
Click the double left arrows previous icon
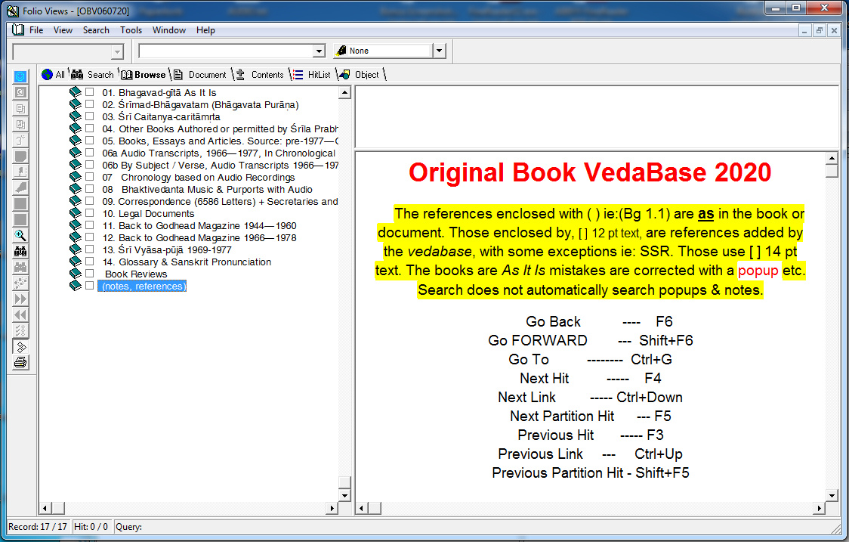tap(20, 314)
